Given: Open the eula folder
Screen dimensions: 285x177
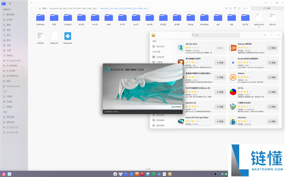Looking at the screenshot, I should click(109, 19).
